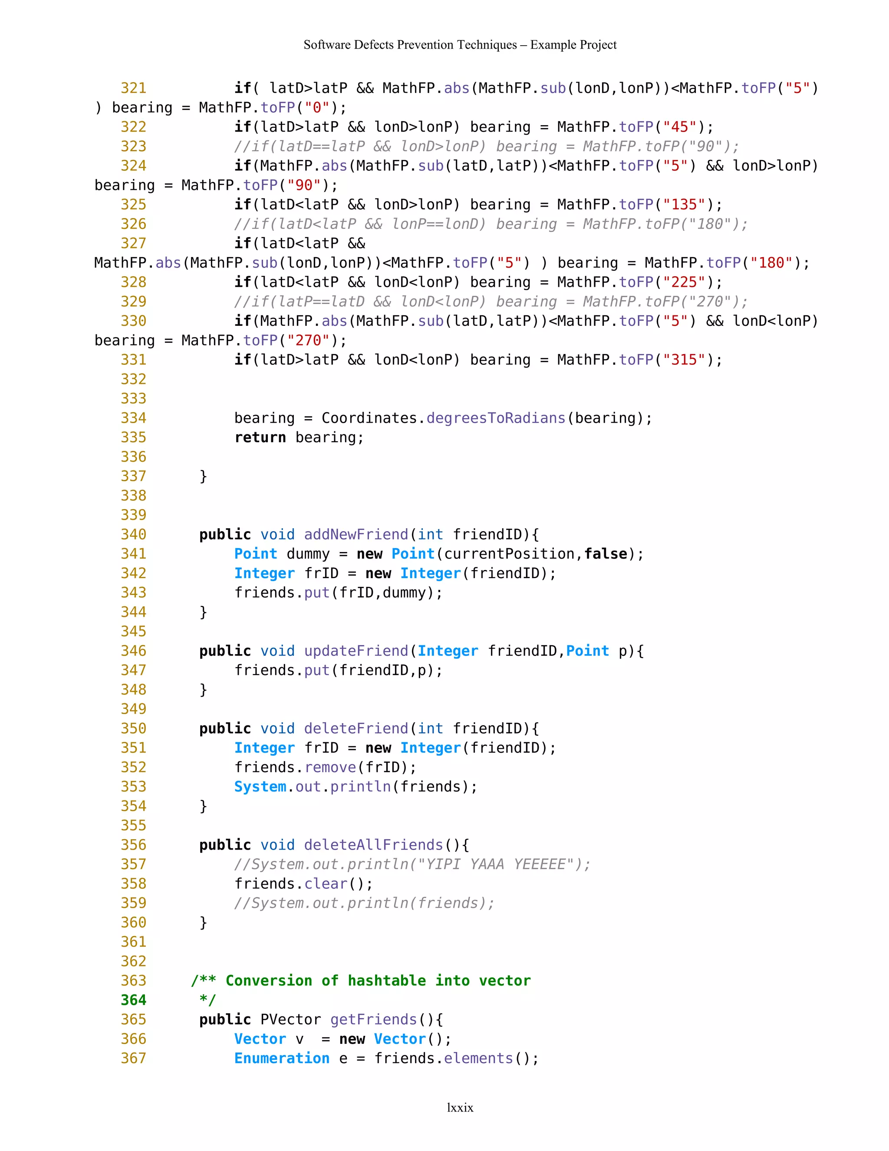Click line number 350
This screenshot has height=1151, width=889.
tap(133, 728)
